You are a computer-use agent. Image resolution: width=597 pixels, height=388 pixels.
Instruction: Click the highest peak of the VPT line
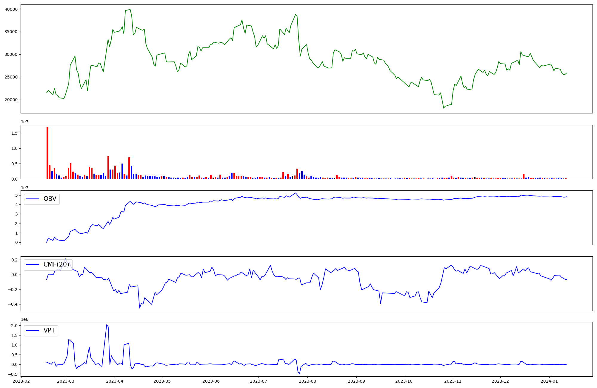107,325
